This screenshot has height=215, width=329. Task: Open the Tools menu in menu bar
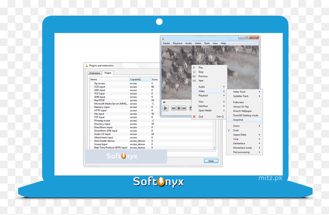point(207,43)
